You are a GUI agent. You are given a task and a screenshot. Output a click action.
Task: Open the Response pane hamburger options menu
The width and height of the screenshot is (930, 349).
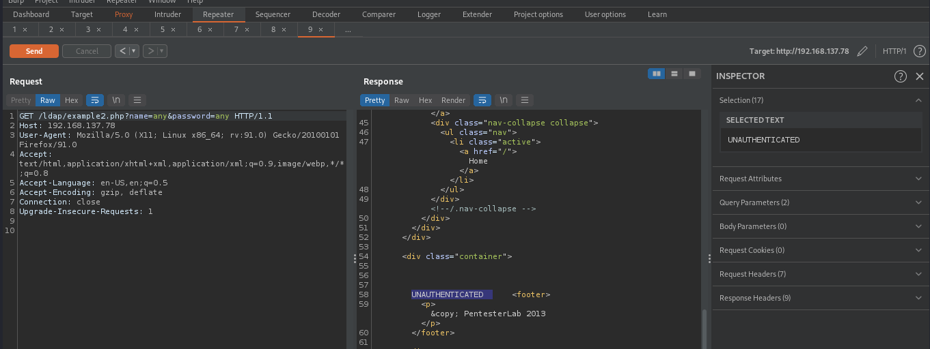525,100
